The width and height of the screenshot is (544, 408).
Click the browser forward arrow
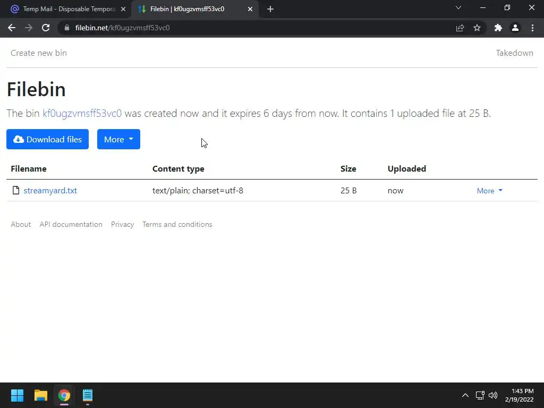point(29,28)
